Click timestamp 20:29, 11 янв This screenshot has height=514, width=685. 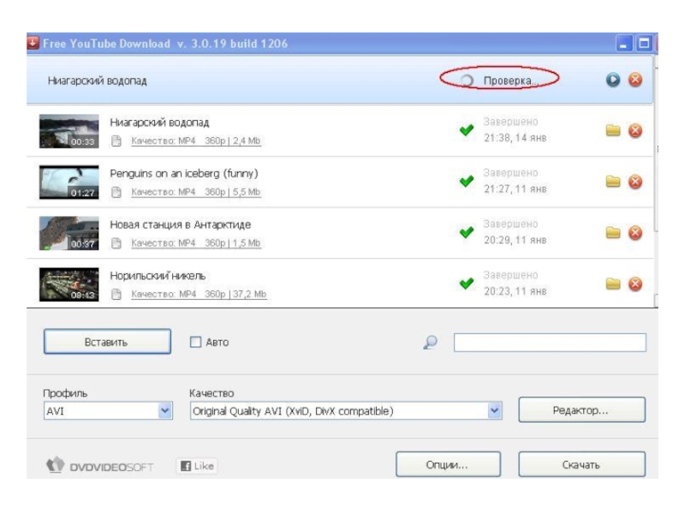pyautogui.click(x=515, y=240)
